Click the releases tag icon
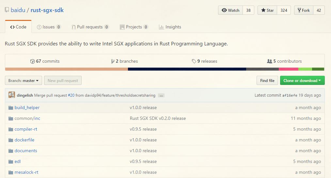The width and height of the screenshot is (331, 178). [194, 61]
